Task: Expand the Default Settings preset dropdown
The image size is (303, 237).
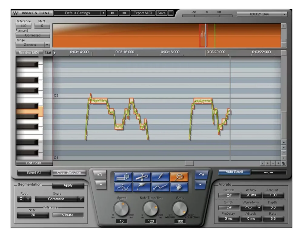Action: 80,13
